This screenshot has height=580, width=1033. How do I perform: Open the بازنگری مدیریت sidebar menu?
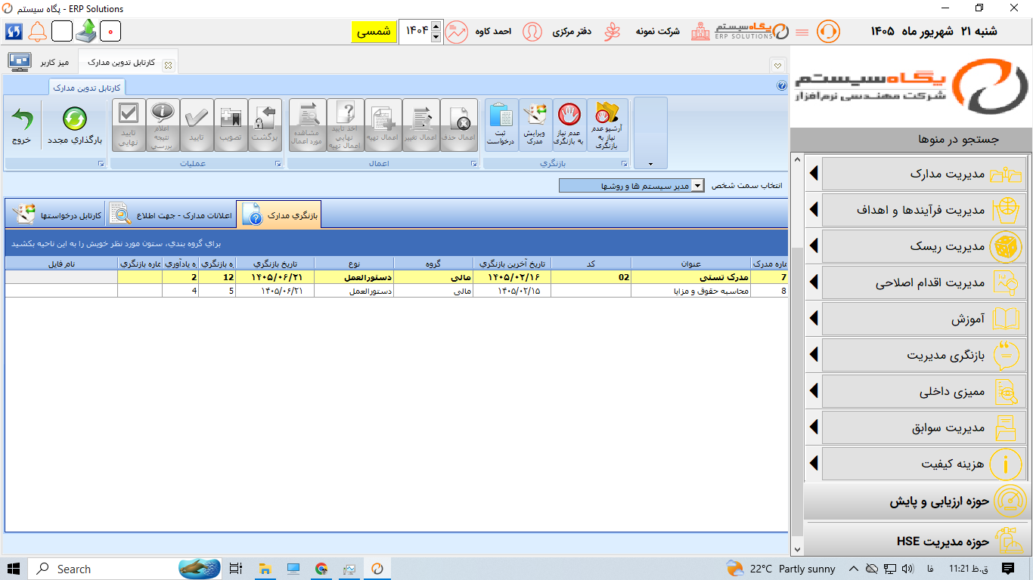click(924, 355)
